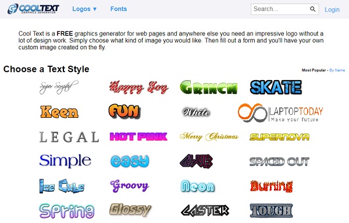Choose the Super Scripted text style
Viewport: 349px width, 223px height.
pyautogui.click(x=59, y=87)
